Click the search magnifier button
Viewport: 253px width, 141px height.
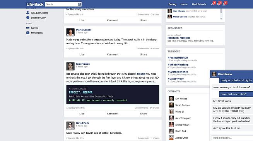pos(79,4)
